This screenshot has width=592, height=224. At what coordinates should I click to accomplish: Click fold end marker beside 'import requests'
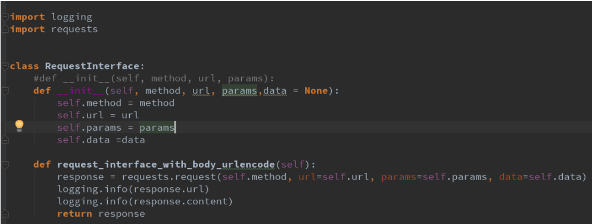(x=5, y=29)
